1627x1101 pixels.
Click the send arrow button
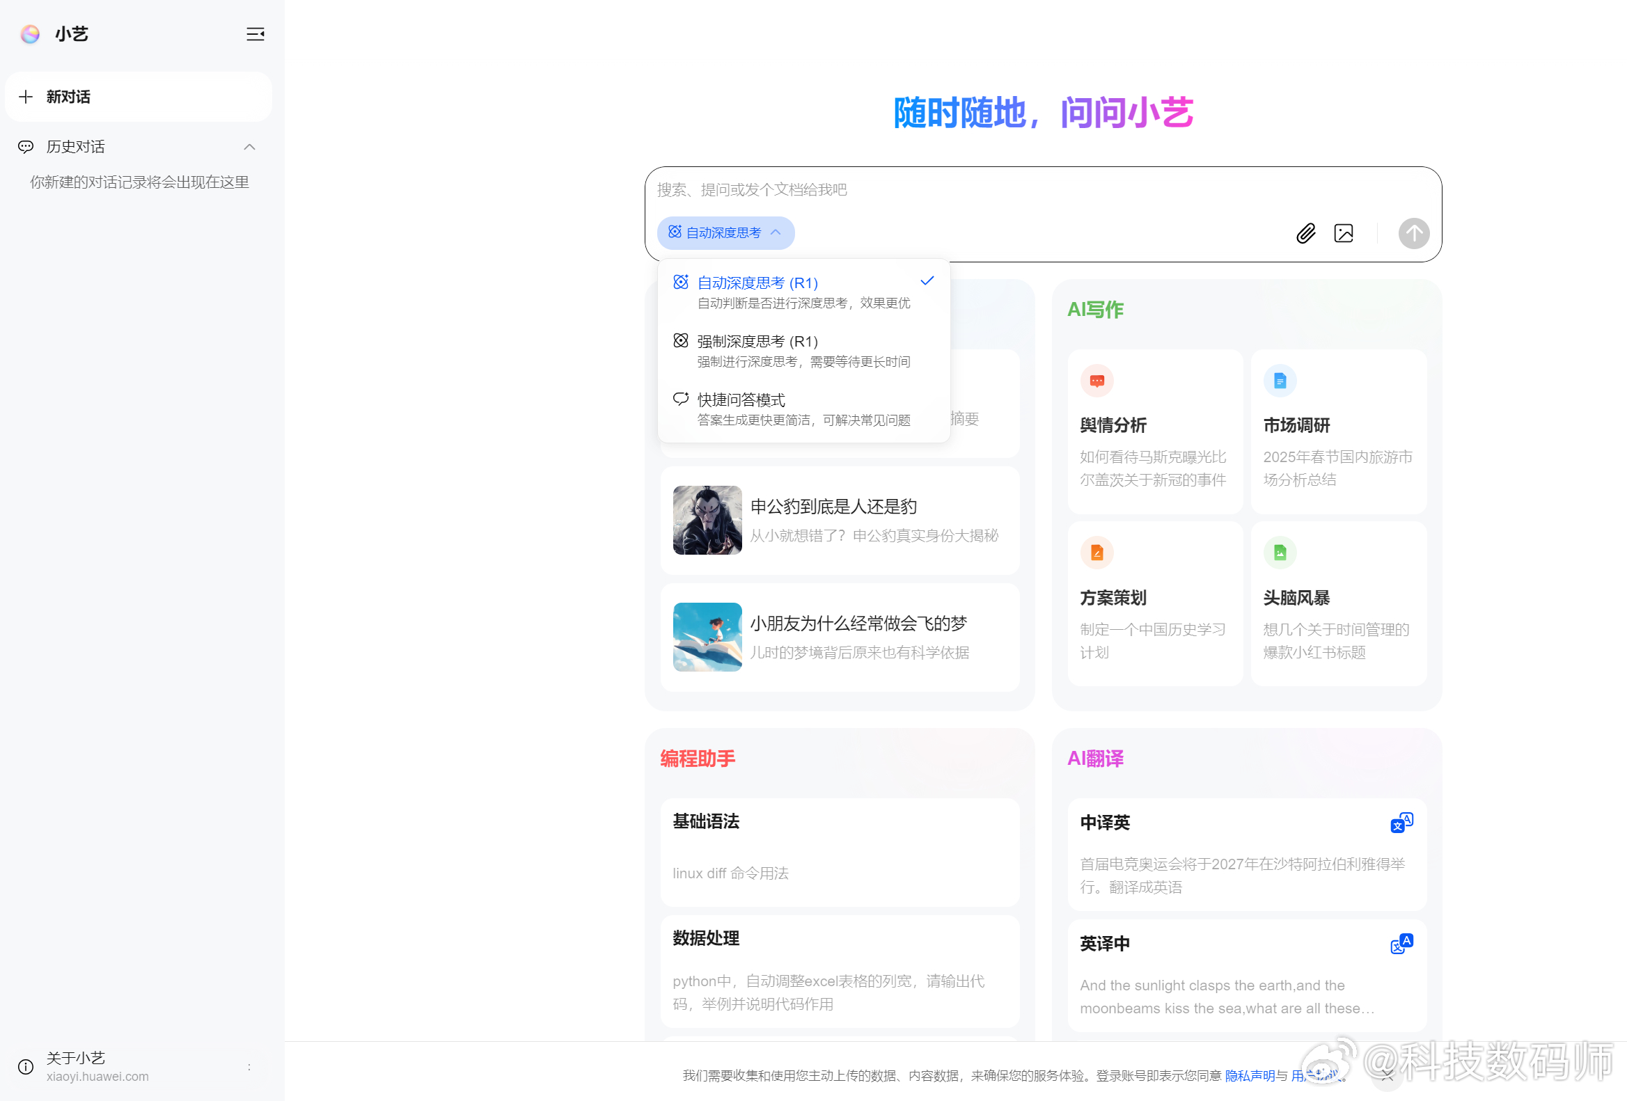1413,233
